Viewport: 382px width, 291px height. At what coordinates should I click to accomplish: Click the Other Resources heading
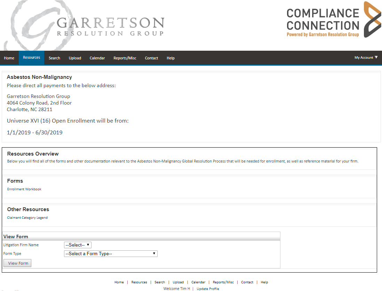[28, 209]
